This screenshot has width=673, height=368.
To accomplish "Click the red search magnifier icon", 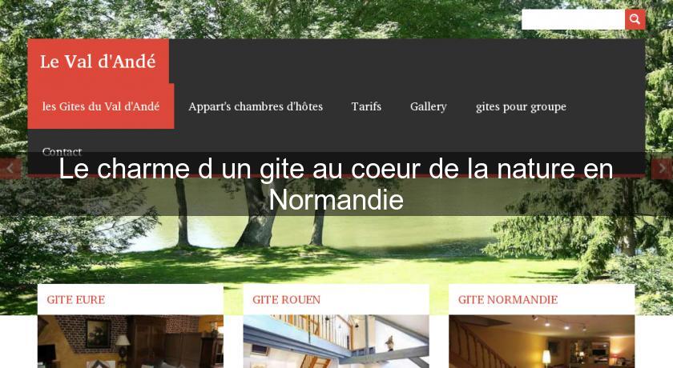I will (x=635, y=19).
